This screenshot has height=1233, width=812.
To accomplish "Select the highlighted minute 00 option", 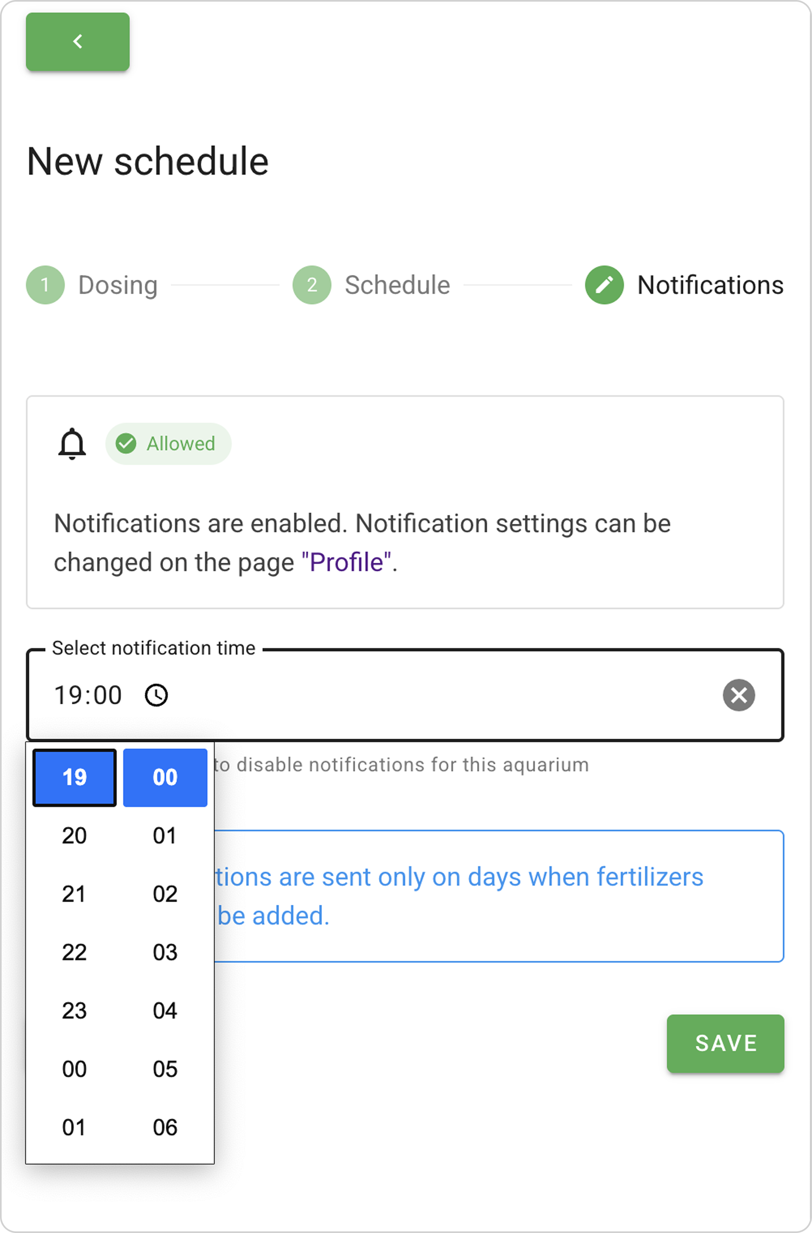I will coord(165,778).
